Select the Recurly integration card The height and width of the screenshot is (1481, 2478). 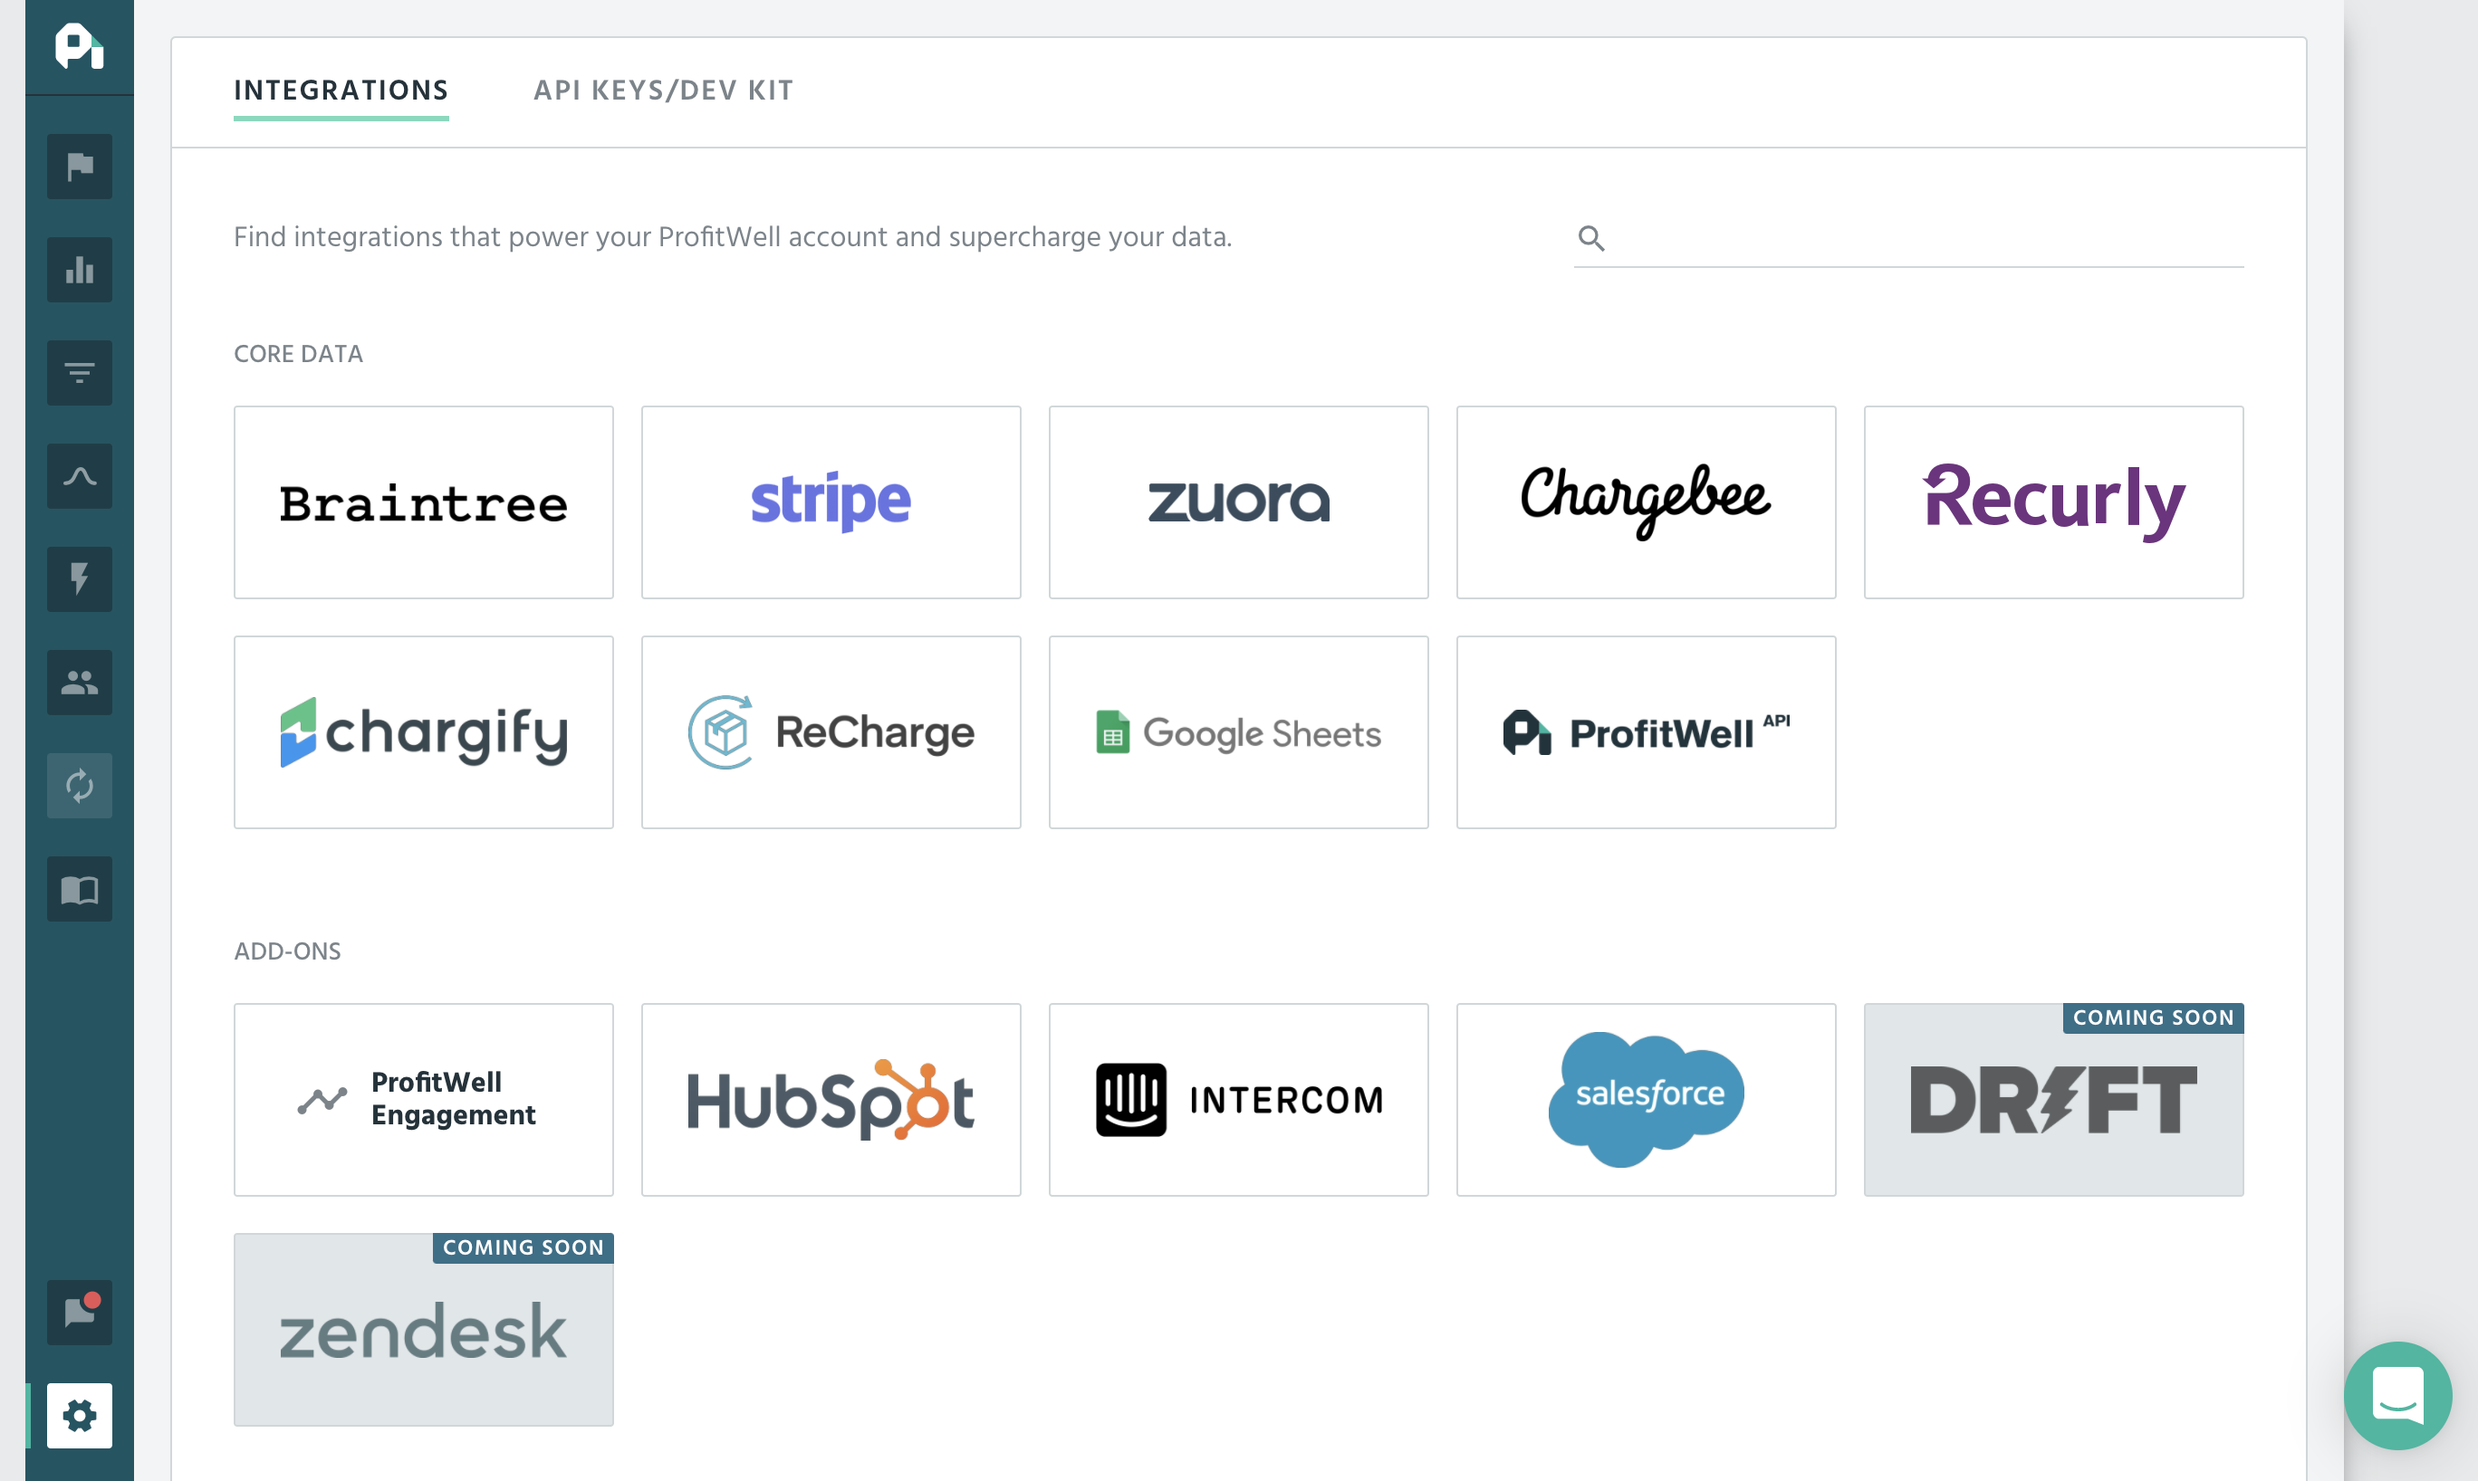pos(2054,502)
